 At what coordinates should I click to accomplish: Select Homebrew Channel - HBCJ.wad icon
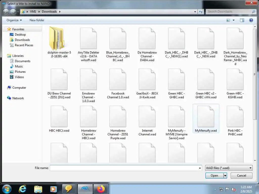click(89, 116)
